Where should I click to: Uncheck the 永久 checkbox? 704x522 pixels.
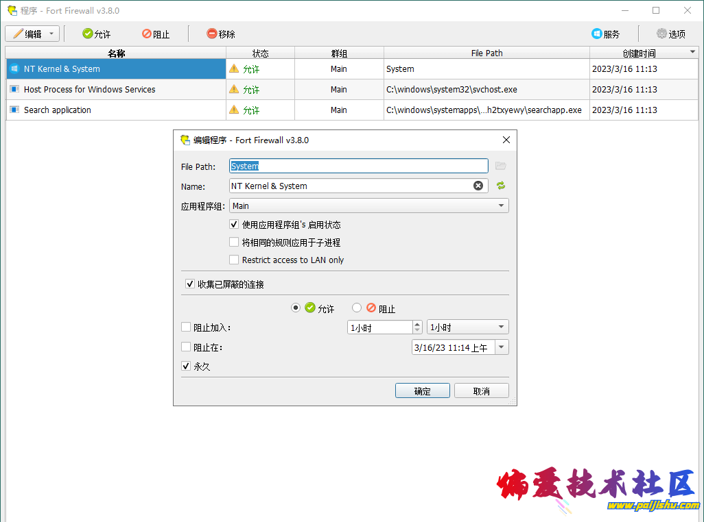coord(186,366)
